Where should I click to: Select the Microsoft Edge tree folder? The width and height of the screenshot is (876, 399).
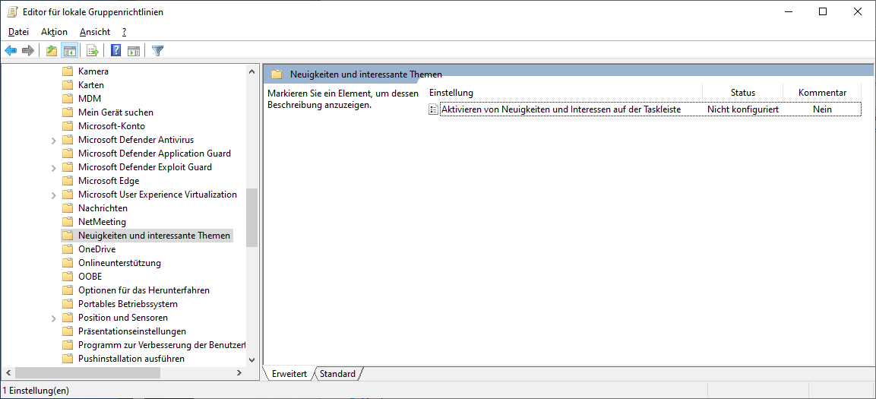point(108,181)
